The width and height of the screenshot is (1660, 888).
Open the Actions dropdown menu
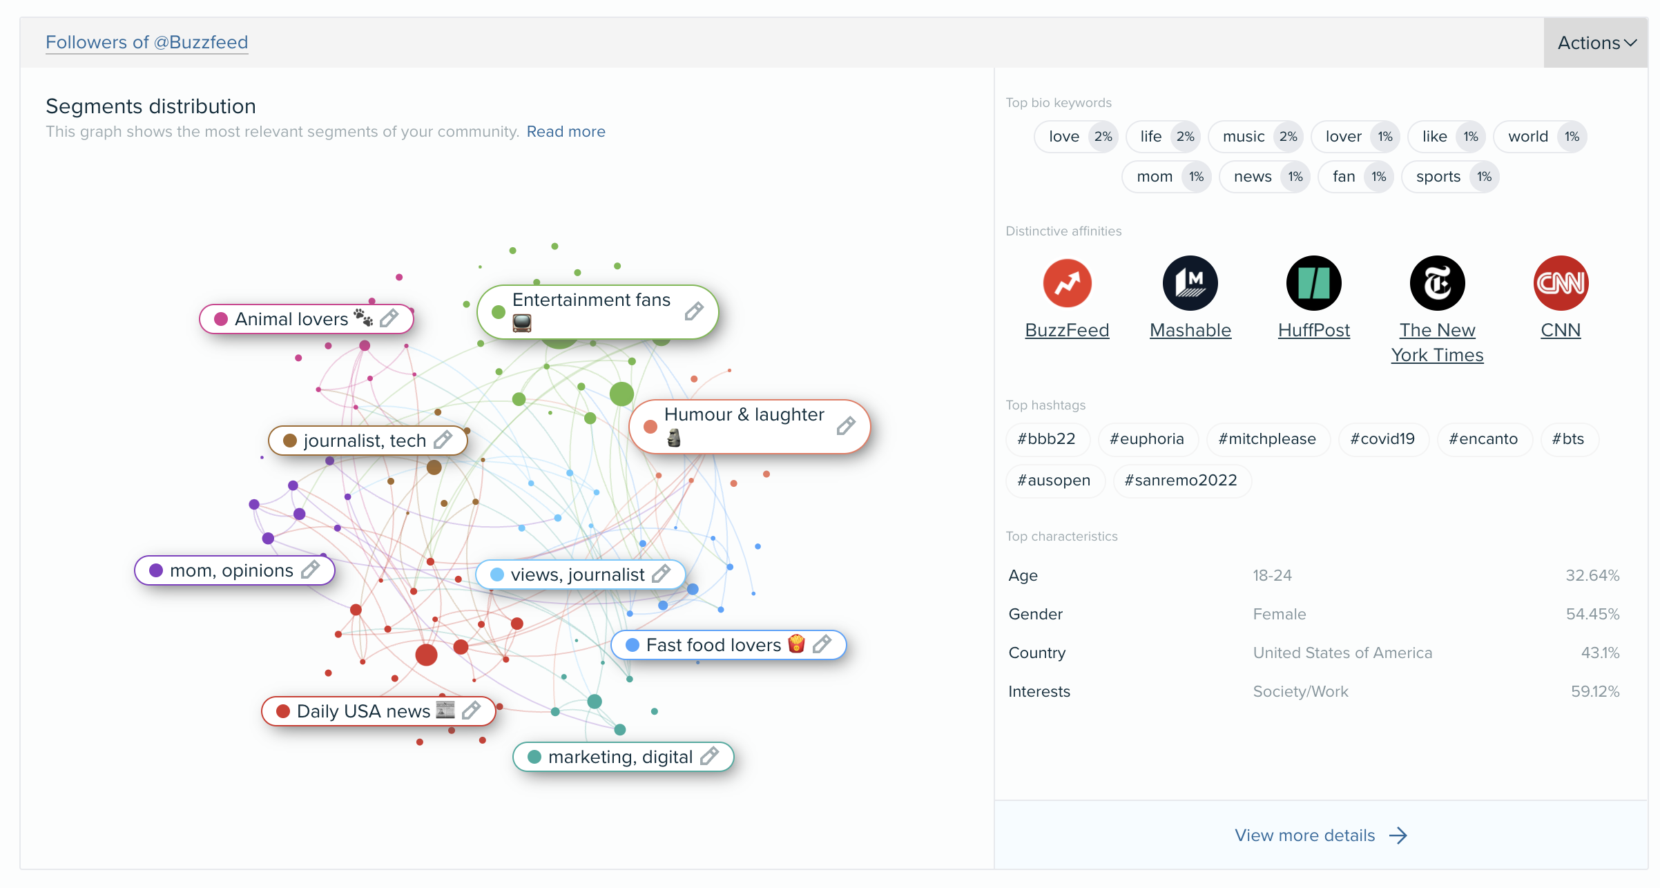(x=1594, y=41)
